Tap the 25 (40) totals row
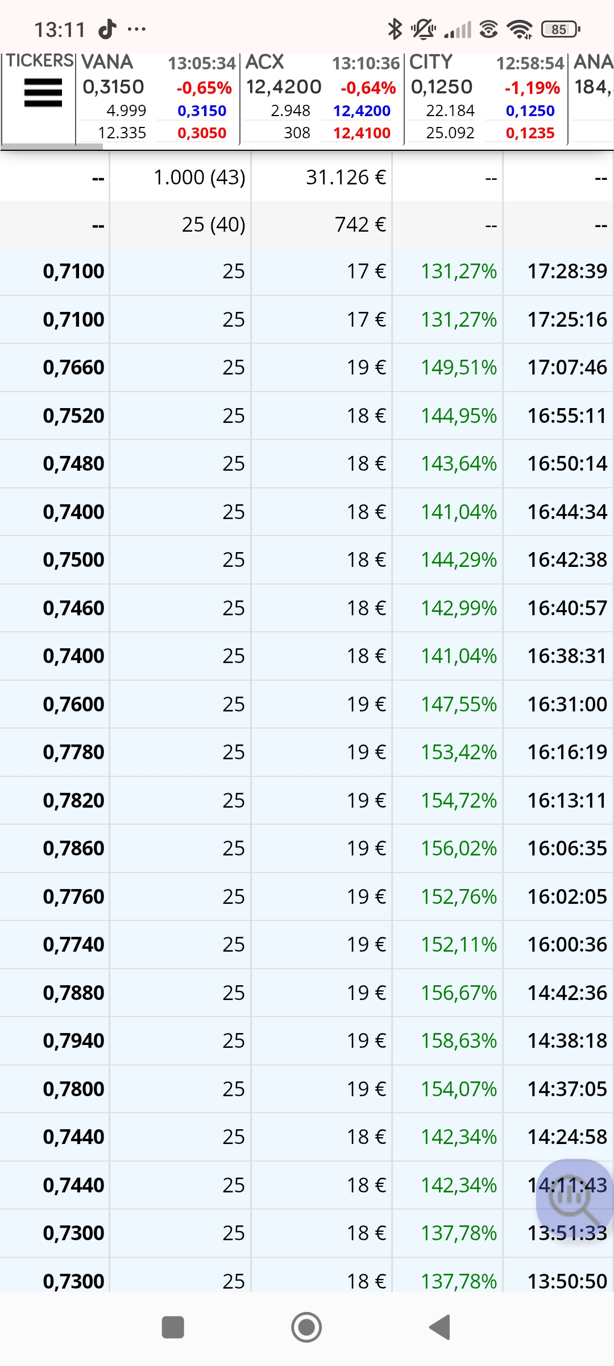Viewport: 614px width, 1366px height. [x=307, y=224]
